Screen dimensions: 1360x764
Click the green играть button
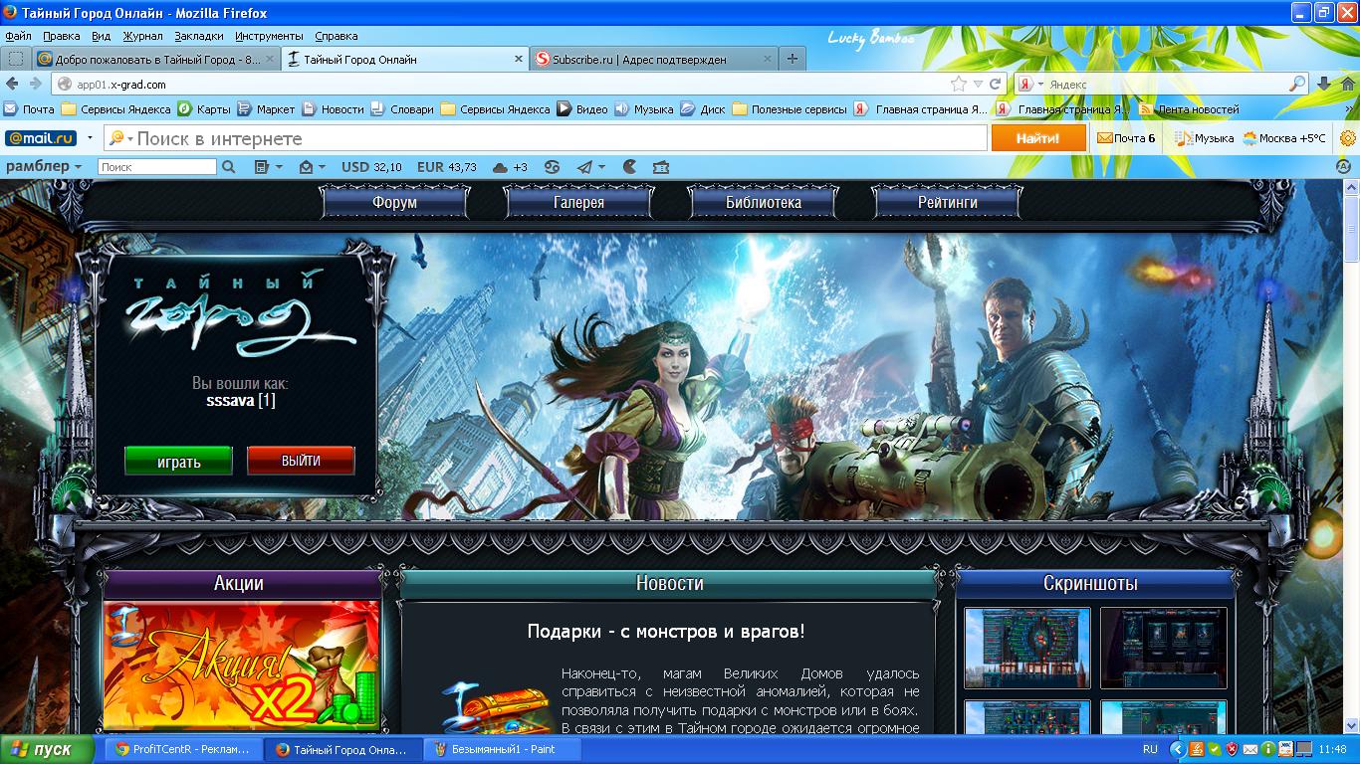pyautogui.click(x=178, y=461)
